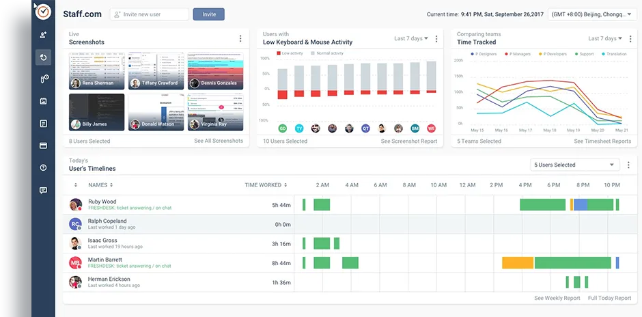Open the help question mark icon

pyautogui.click(x=43, y=168)
